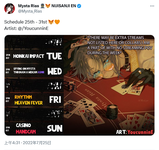Click the FRI Rhythm Heaven Fever row
The image size is (159, 150).
coord(34,100)
